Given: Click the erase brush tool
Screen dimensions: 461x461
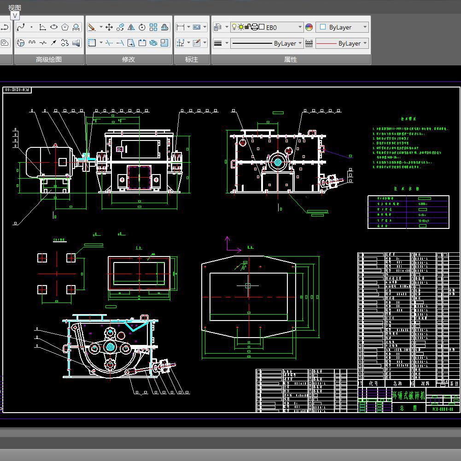Looking at the screenshot, I should [92, 27].
